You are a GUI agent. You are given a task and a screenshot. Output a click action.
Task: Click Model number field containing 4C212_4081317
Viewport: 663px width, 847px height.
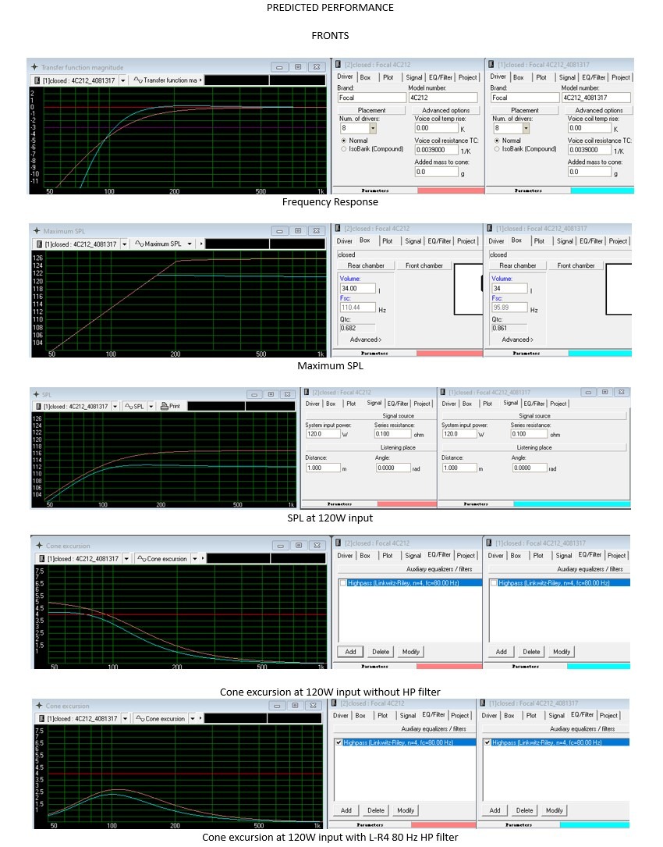[x=595, y=98]
